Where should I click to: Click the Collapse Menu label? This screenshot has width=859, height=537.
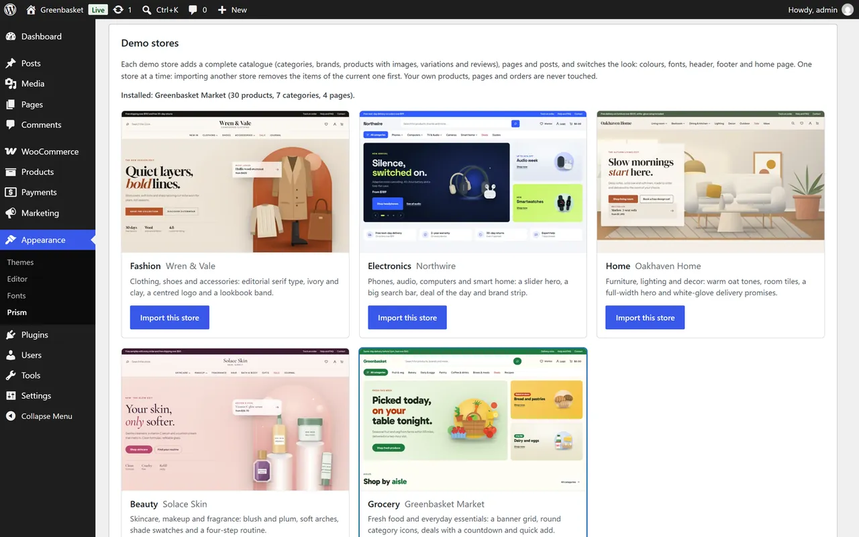(x=46, y=416)
